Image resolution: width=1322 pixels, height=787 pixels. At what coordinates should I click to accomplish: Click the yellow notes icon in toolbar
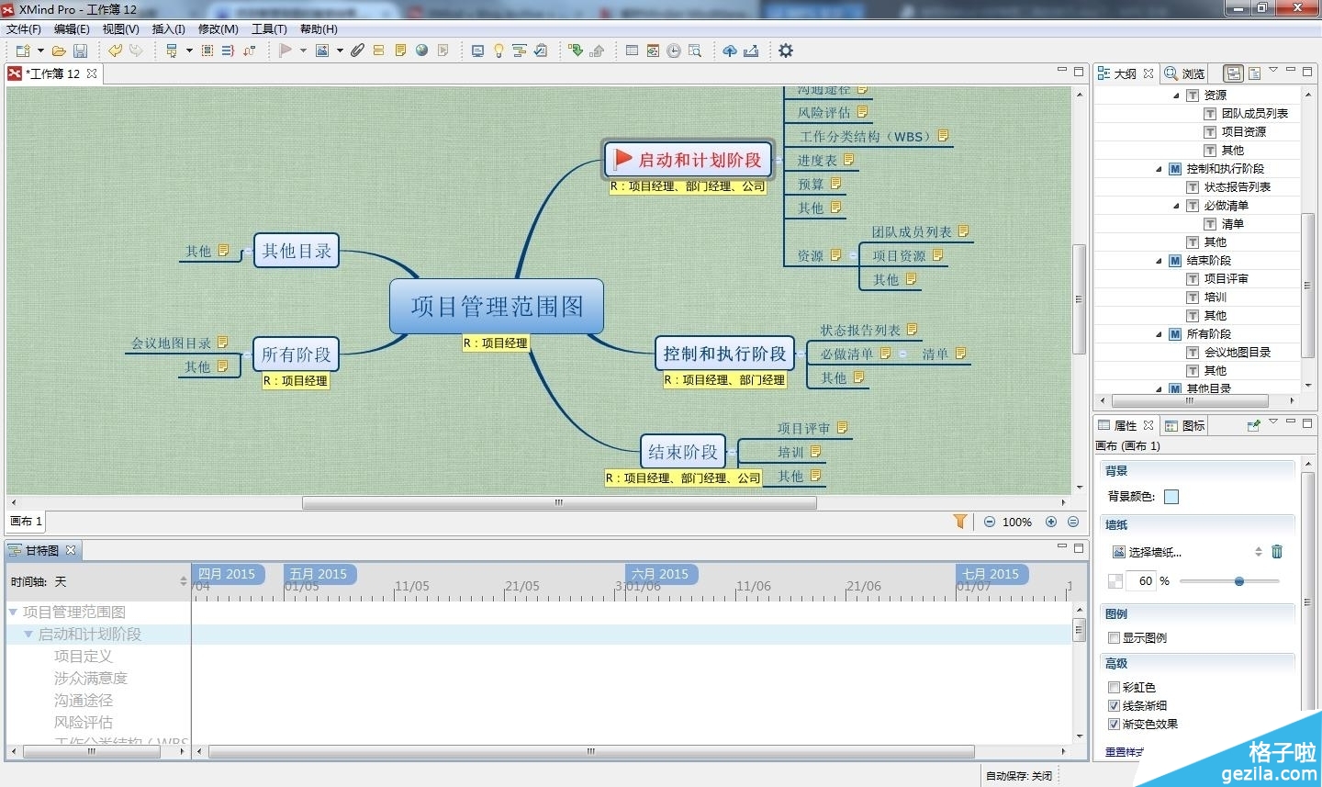pos(400,51)
